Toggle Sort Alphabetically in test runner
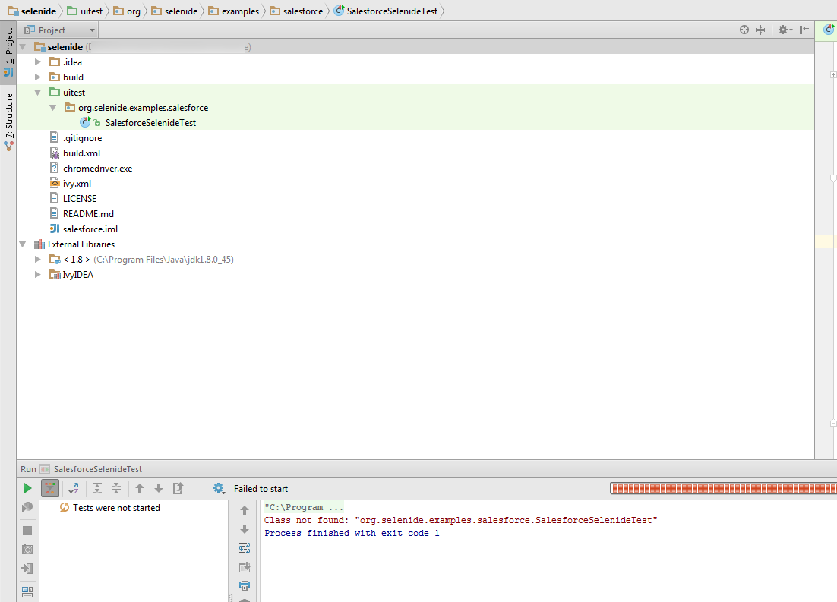837x602 pixels. pos(74,488)
